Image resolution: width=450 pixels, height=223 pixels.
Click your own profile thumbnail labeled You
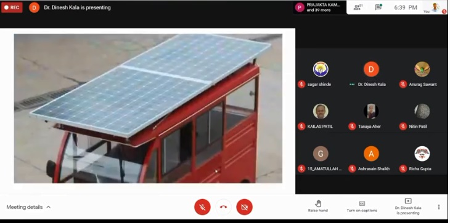[x=435, y=7]
